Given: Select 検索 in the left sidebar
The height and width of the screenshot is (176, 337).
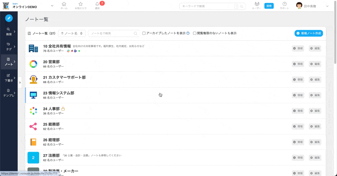Looking at the screenshot, I should 8,32.
